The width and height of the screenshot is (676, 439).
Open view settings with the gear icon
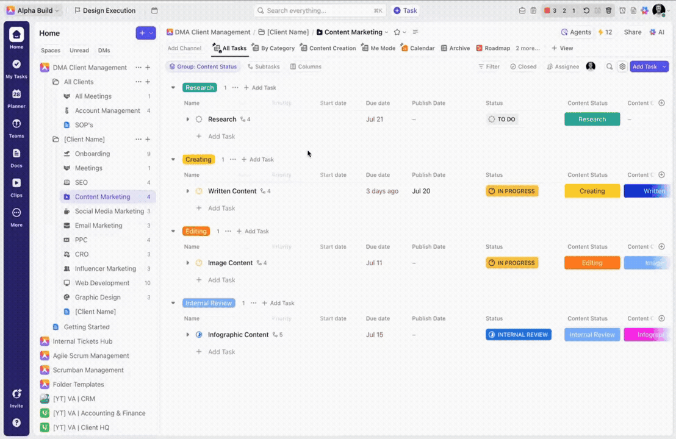[622, 66]
